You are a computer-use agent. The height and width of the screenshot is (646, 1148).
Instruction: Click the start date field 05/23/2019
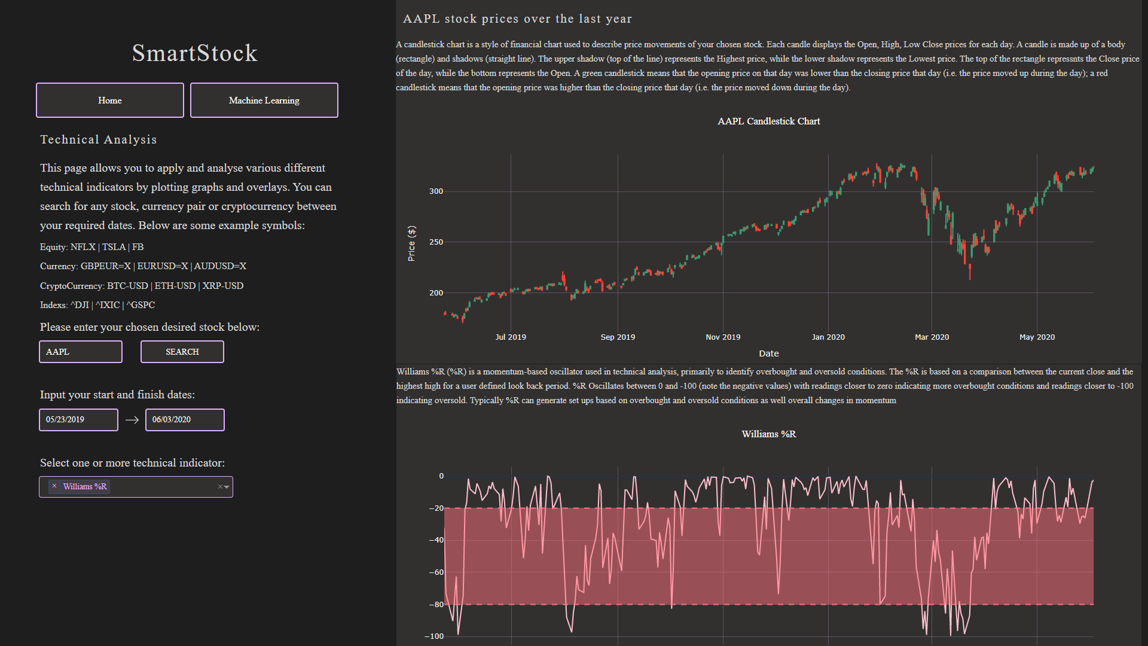78,419
